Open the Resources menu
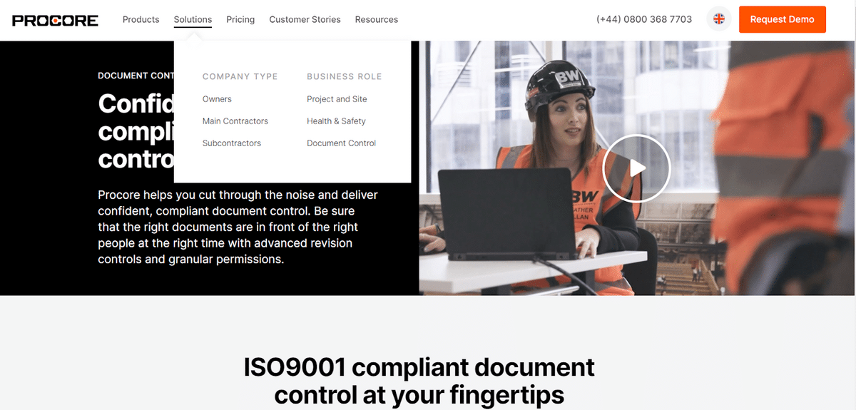856x410 pixels. tap(377, 19)
